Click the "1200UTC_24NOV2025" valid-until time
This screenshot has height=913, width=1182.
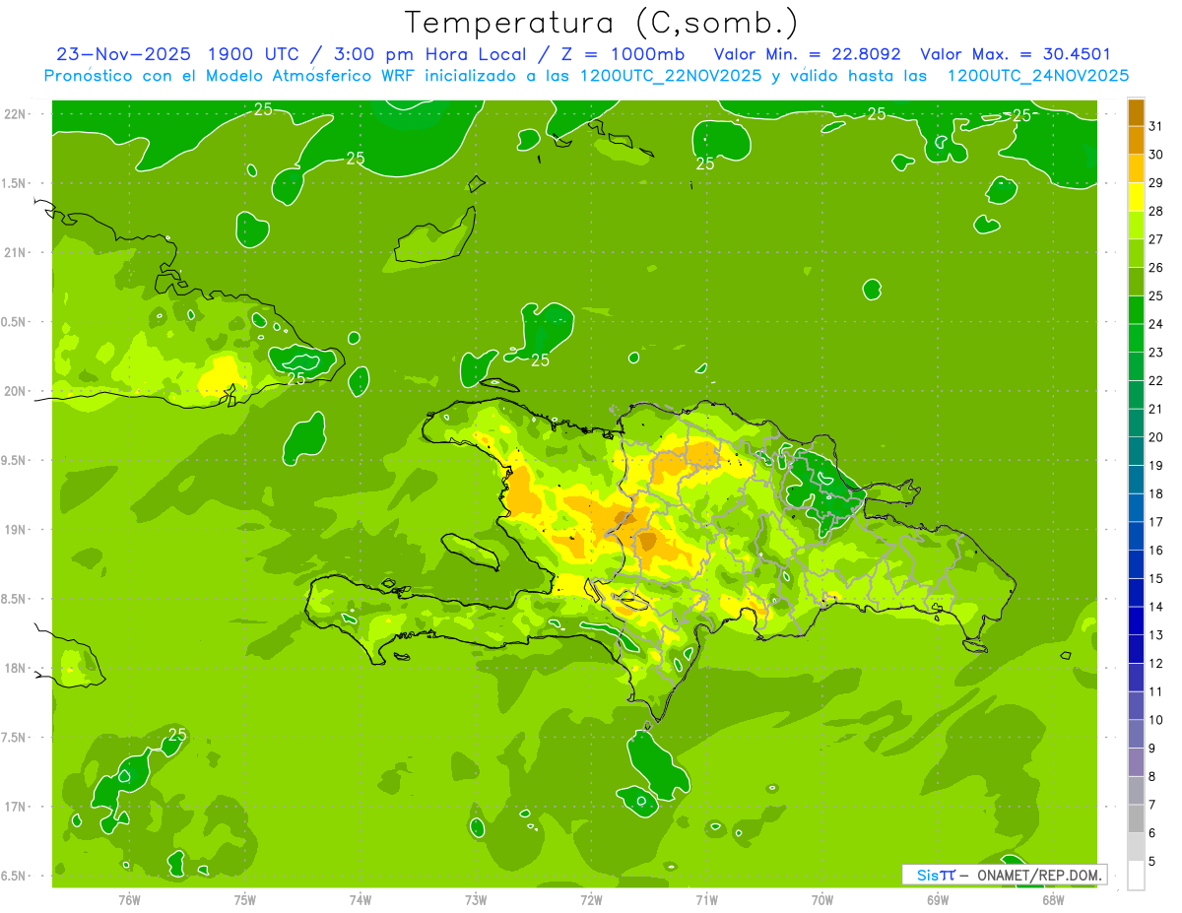click(1038, 76)
